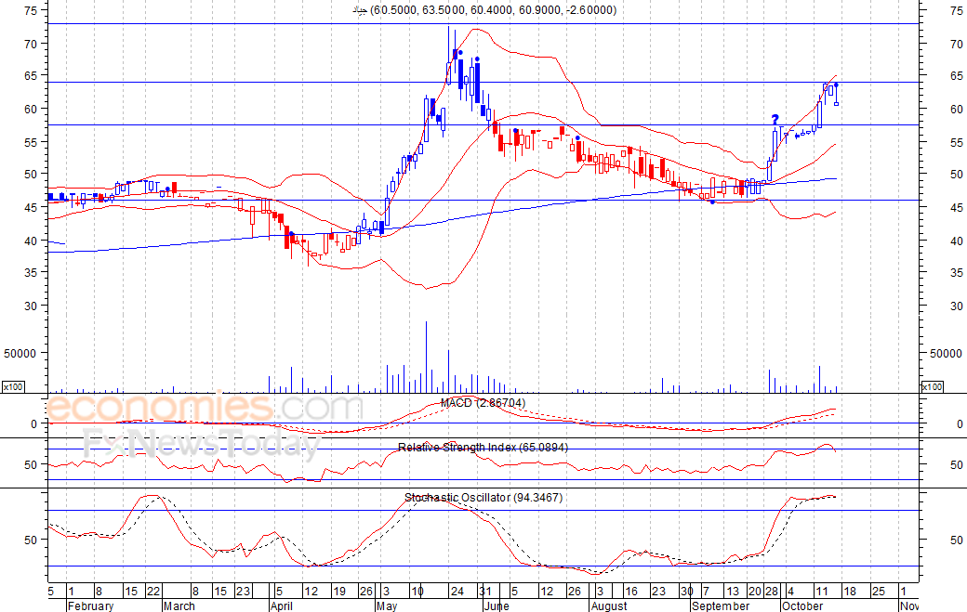Click the tallest volume bar in May
Screen dimensions: 967x612
coord(426,358)
